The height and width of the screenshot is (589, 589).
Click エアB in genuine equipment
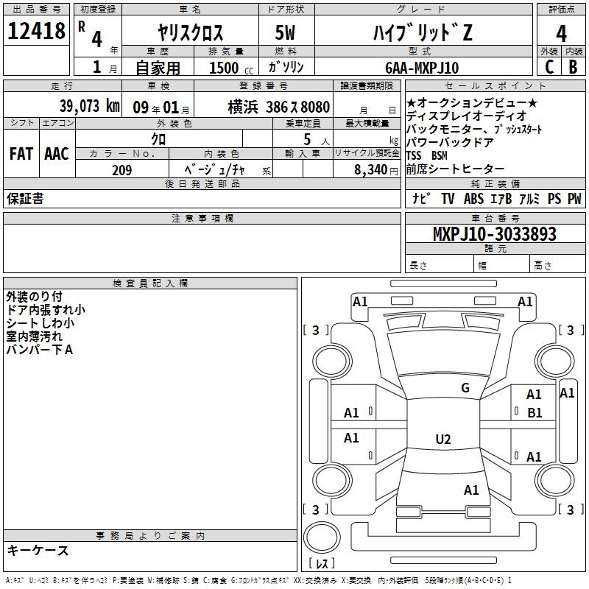click(501, 198)
